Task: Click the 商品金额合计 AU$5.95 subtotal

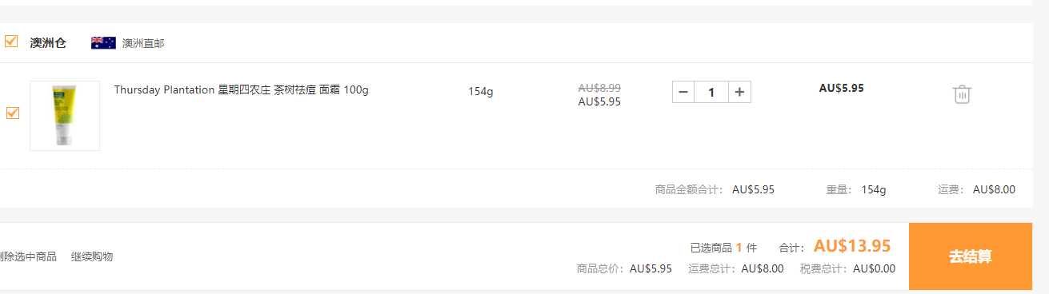Action: pyautogui.click(x=715, y=189)
